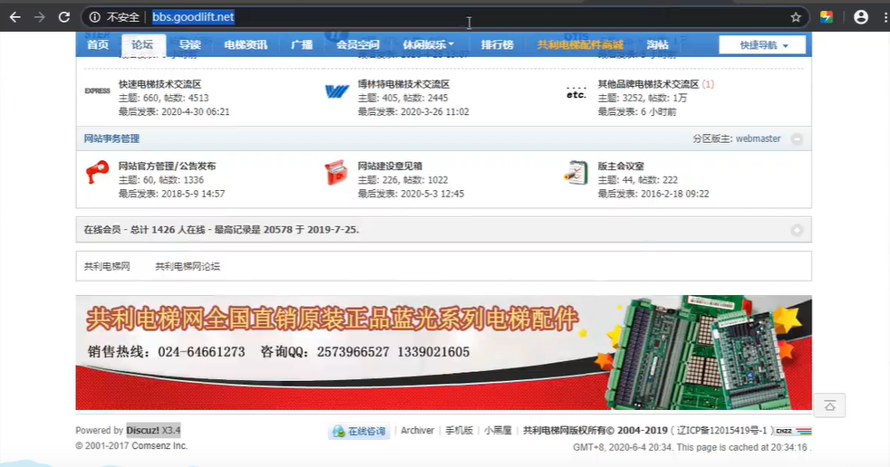The width and height of the screenshot is (890, 467).
Task: Open the 小黑屋 link
Action: click(x=498, y=430)
